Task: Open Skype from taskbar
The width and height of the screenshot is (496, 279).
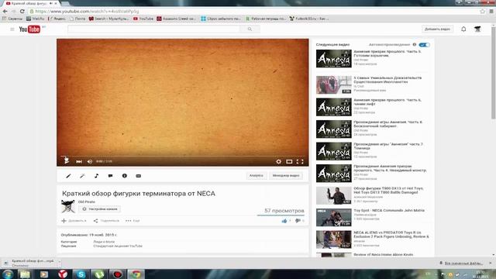Action: click(x=81, y=274)
